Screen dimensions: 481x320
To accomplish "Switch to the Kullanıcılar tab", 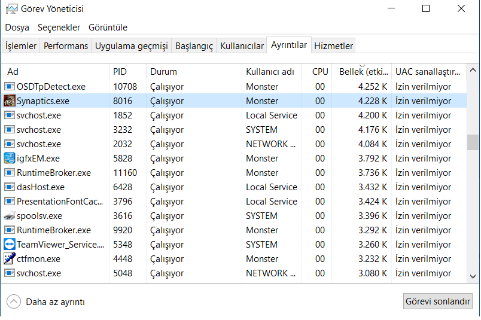I will pos(242,45).
